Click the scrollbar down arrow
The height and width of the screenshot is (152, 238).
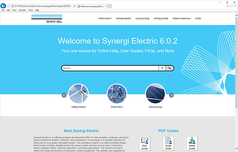click(237, 148)
